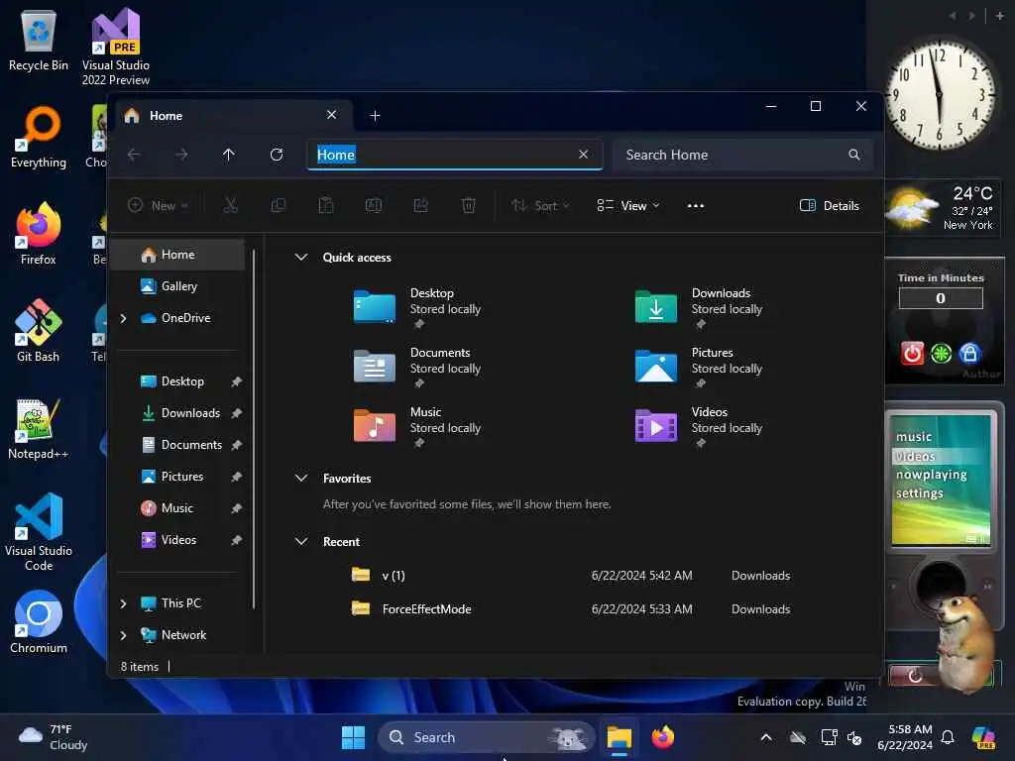Click the Copy toolbar icon

(x=279, y=206)
